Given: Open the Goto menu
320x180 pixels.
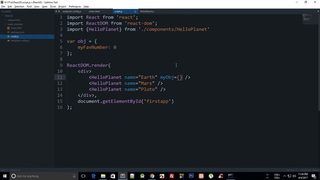Looking at the screenshot, I should point(44,6).
